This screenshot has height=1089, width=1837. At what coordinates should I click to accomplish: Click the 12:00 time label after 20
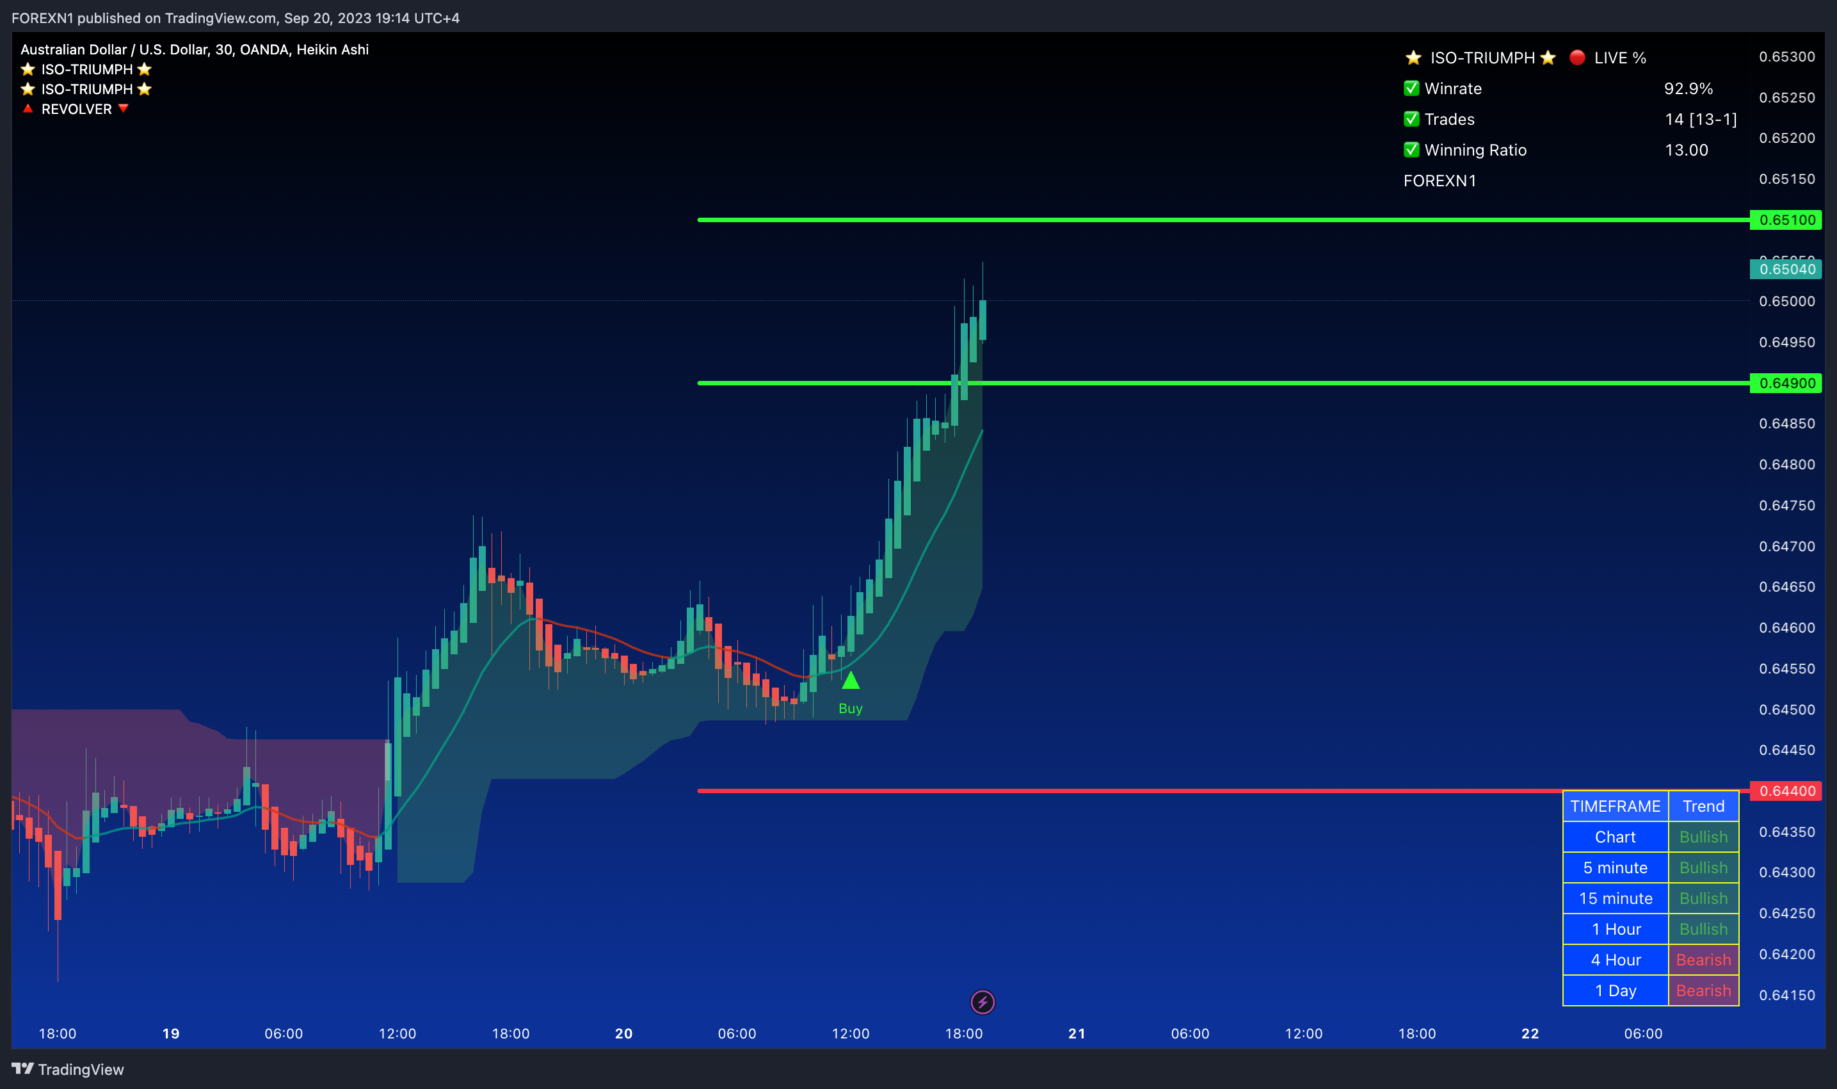coord(850,1033)
